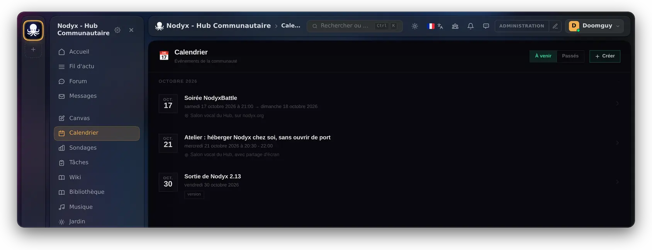Go to Accueil in sidebar
Screen dimensions: 652x250
click(97, 52)
